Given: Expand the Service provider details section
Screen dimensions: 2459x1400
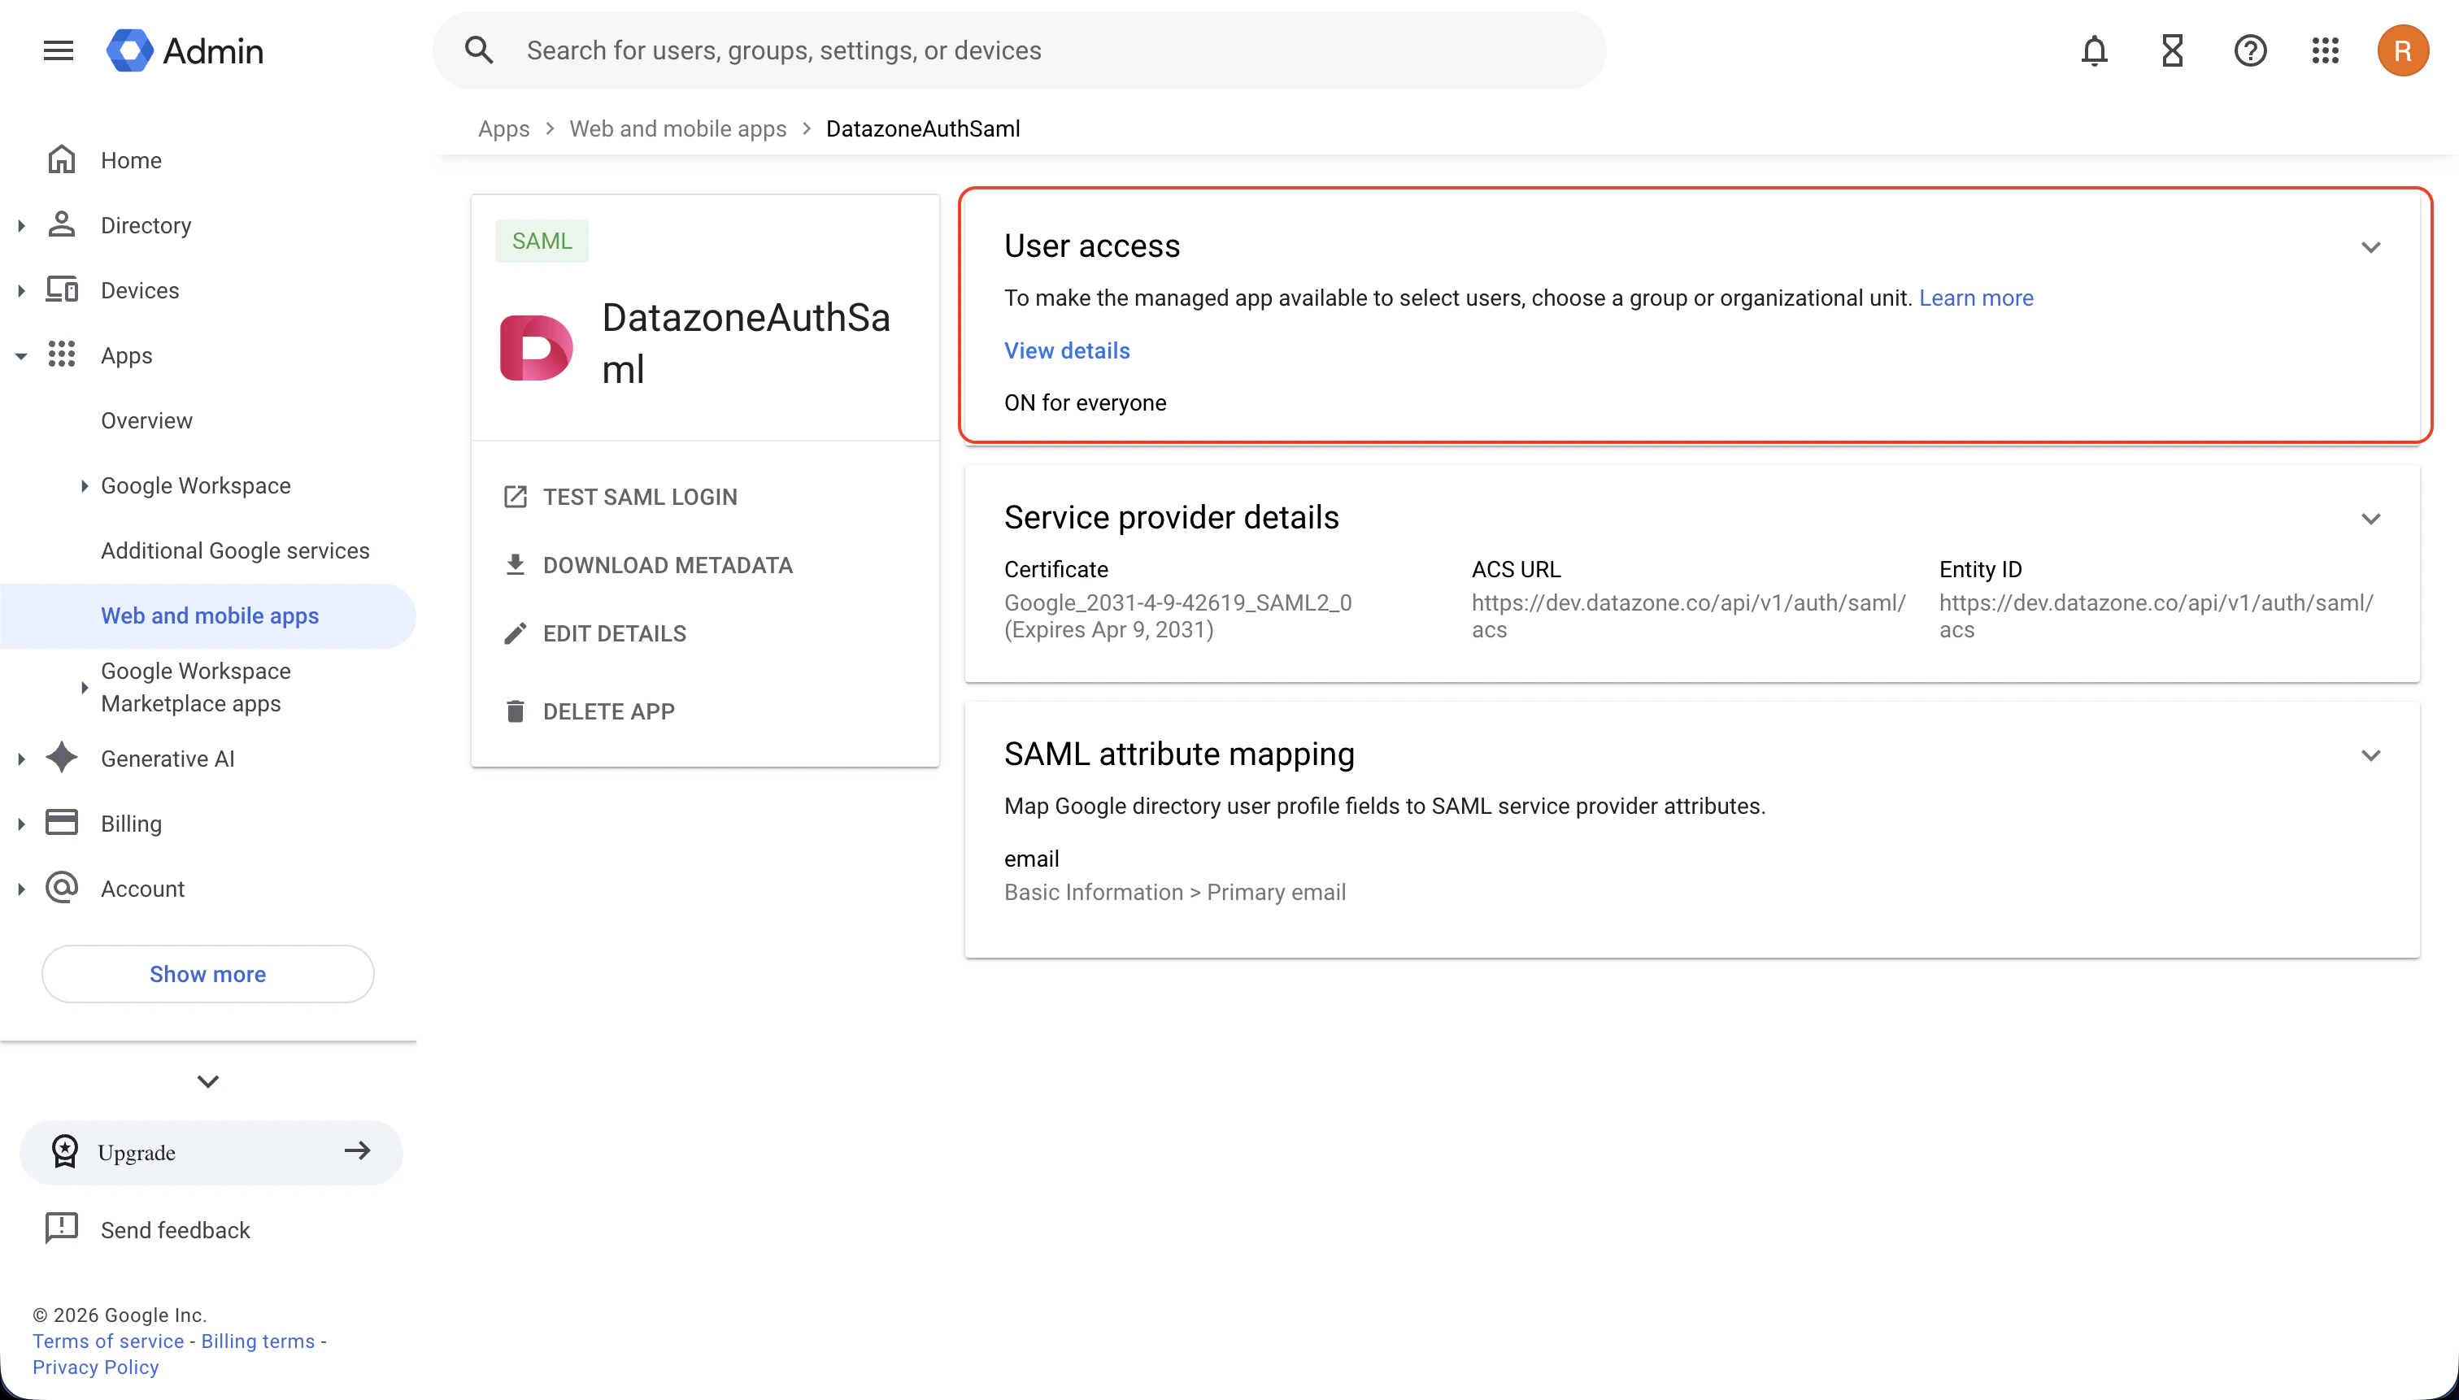Looking at the screenshot, I should click(x=2371, y=520).
